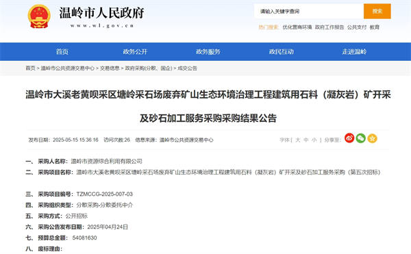Open the 政民互动 navigation tab
The height and width of the screenshot is (254, 411).
click(282, 51)
